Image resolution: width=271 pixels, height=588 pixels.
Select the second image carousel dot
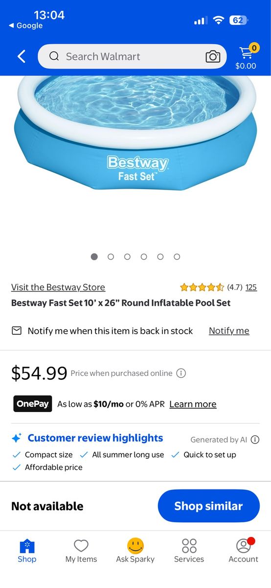click(x=111, y=257)
